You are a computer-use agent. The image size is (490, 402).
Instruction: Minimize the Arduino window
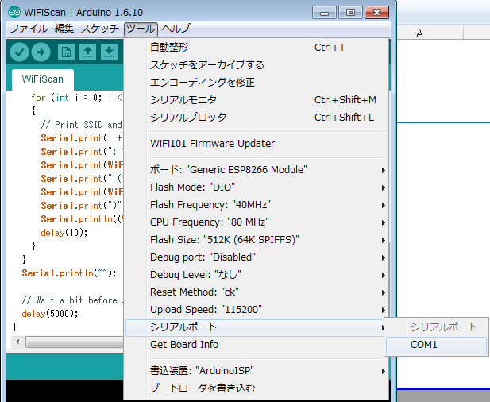[x=324, y=13]
